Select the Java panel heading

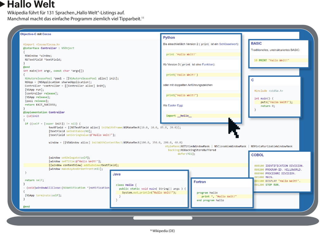click(116, 174)
